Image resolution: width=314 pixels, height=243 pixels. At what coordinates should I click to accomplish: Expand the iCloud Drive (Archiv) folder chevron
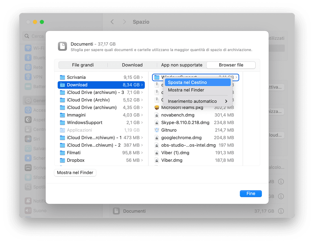pos(142,100)
